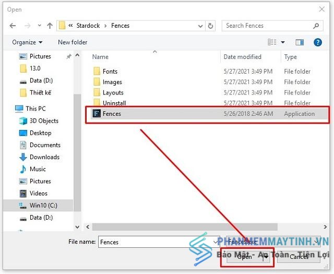Open recent locations dropdown arrow
Screen dimensions: 334x274
[x=40, y=26]
